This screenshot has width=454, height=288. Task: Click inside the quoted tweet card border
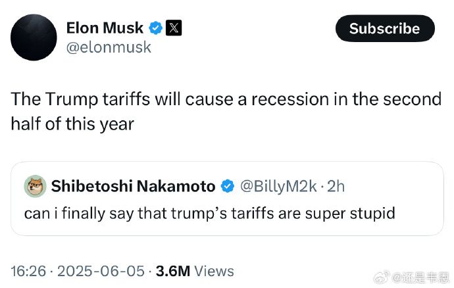point(227,199)
